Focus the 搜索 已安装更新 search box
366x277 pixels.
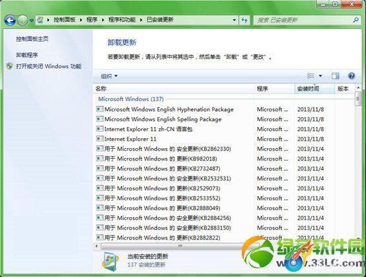[303, 20]
